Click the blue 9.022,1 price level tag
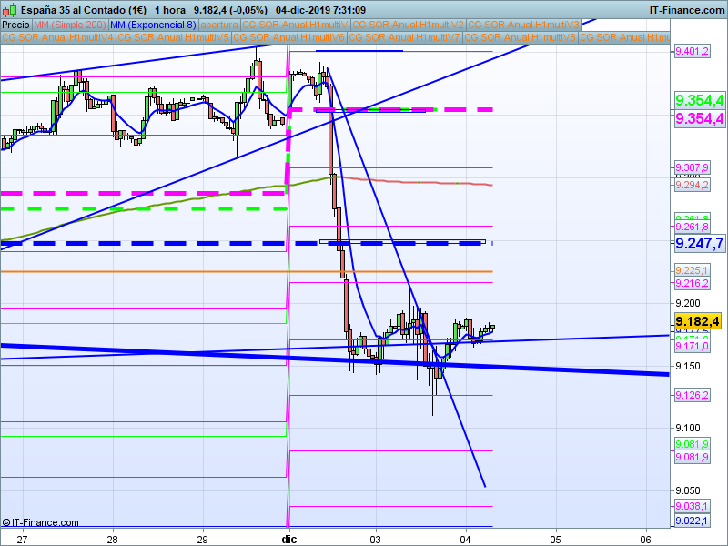The image size is (728, 546). click(691, 521)
